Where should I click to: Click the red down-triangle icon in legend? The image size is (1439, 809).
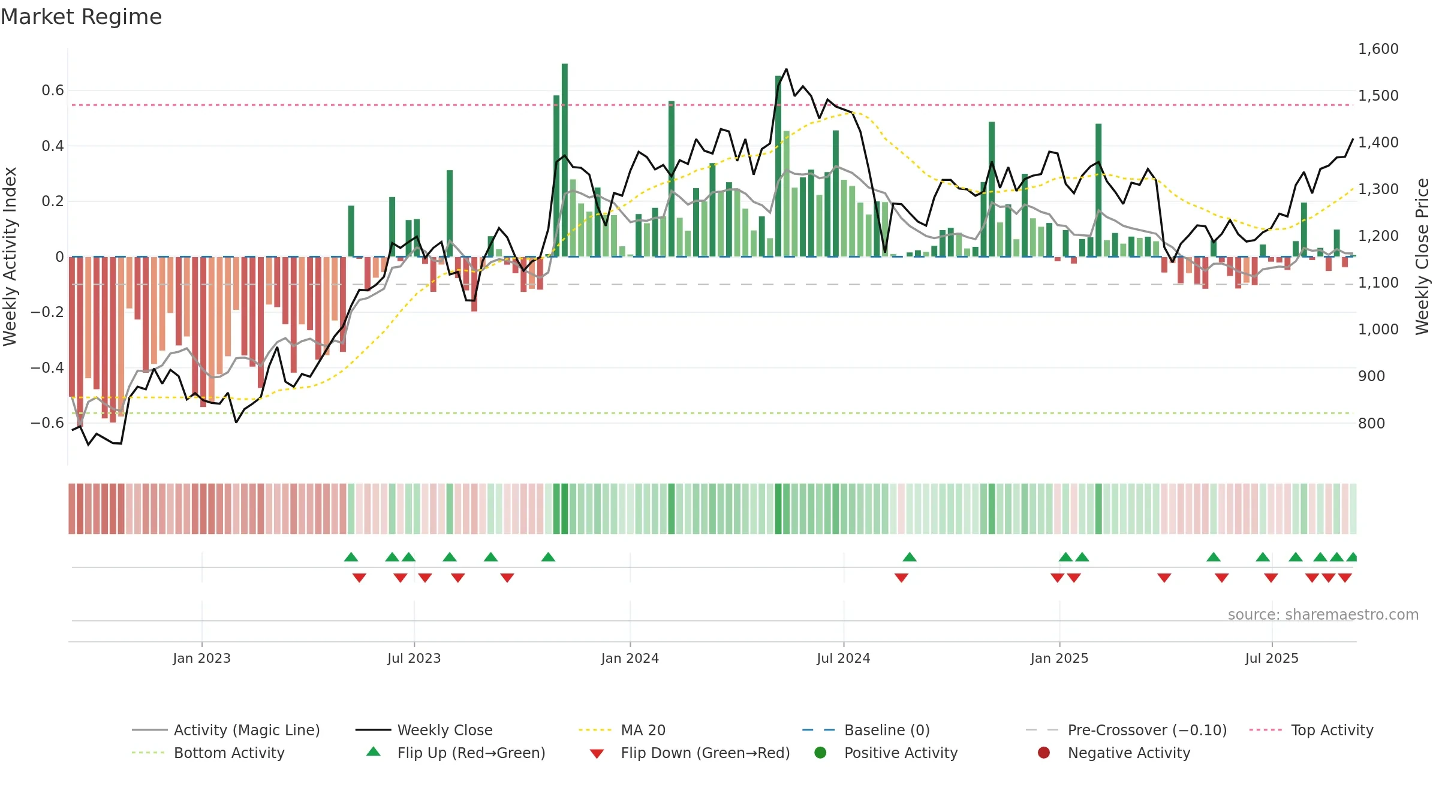[597, 754]
